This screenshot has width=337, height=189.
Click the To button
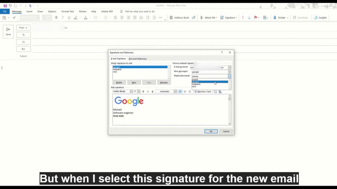[23, 35]
